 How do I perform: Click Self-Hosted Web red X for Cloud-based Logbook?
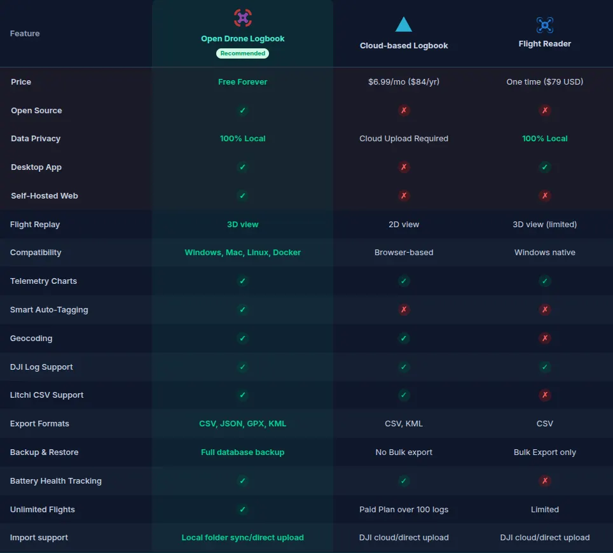pyautogui.click(x=404, y=196)
